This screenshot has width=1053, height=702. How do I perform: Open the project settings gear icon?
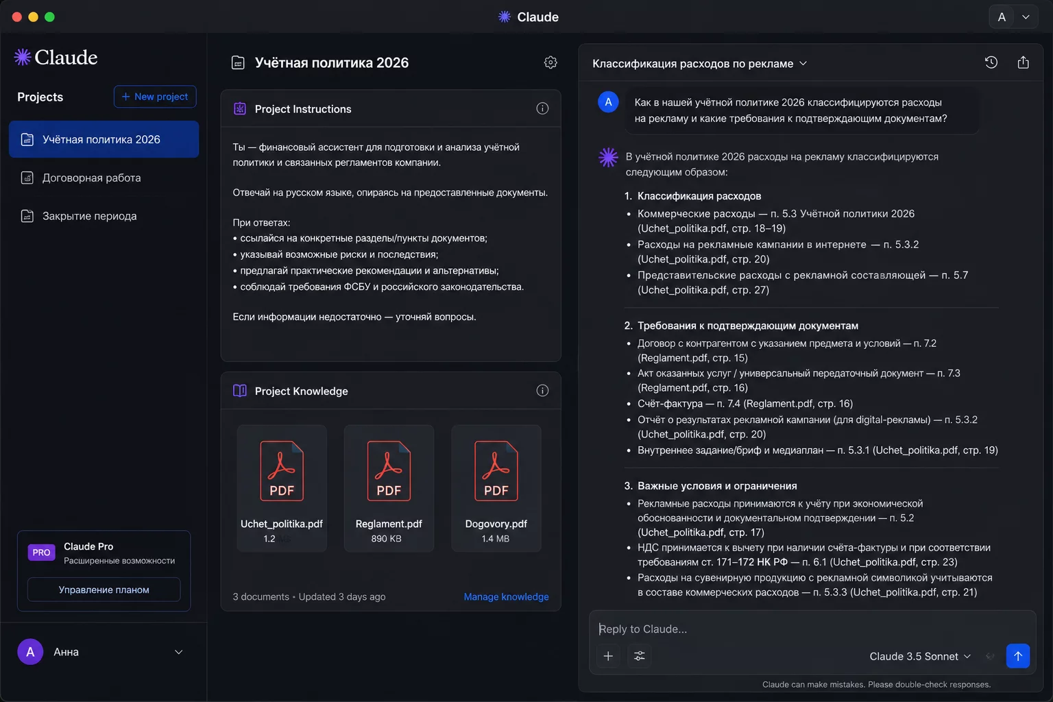(x=550, y=62)
